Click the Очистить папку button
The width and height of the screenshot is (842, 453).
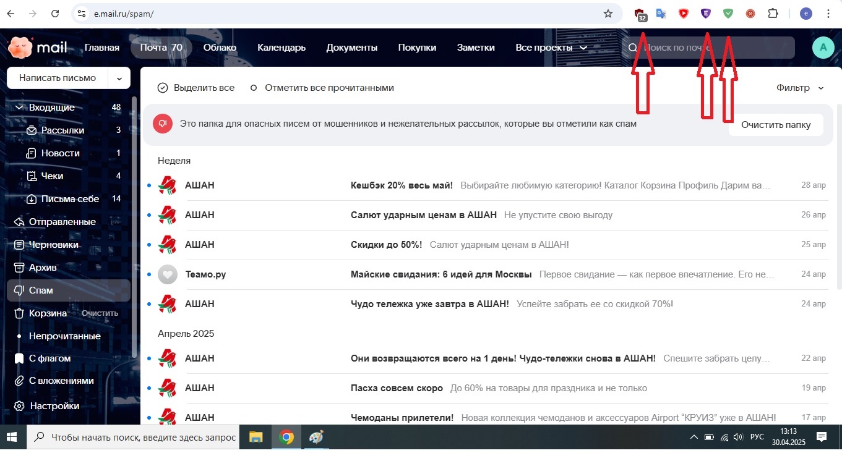[775, 124]
